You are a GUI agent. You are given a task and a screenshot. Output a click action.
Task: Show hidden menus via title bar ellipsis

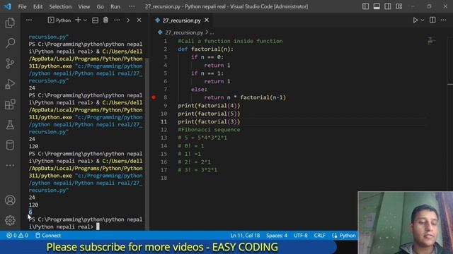[132, 6]
